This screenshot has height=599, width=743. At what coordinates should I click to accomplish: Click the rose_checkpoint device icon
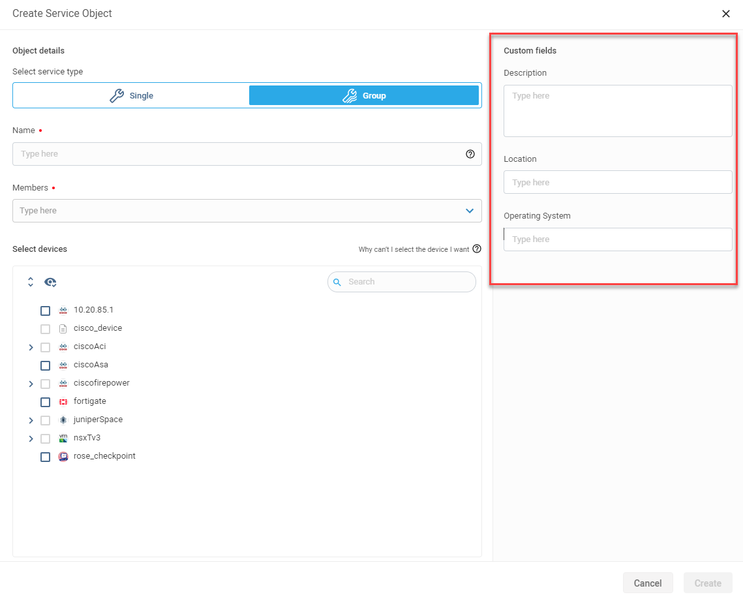(x=63, y=456)
